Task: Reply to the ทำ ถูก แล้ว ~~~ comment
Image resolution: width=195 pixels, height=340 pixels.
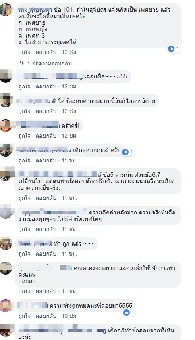Action: pyautogui.click(x=46, y=254)
